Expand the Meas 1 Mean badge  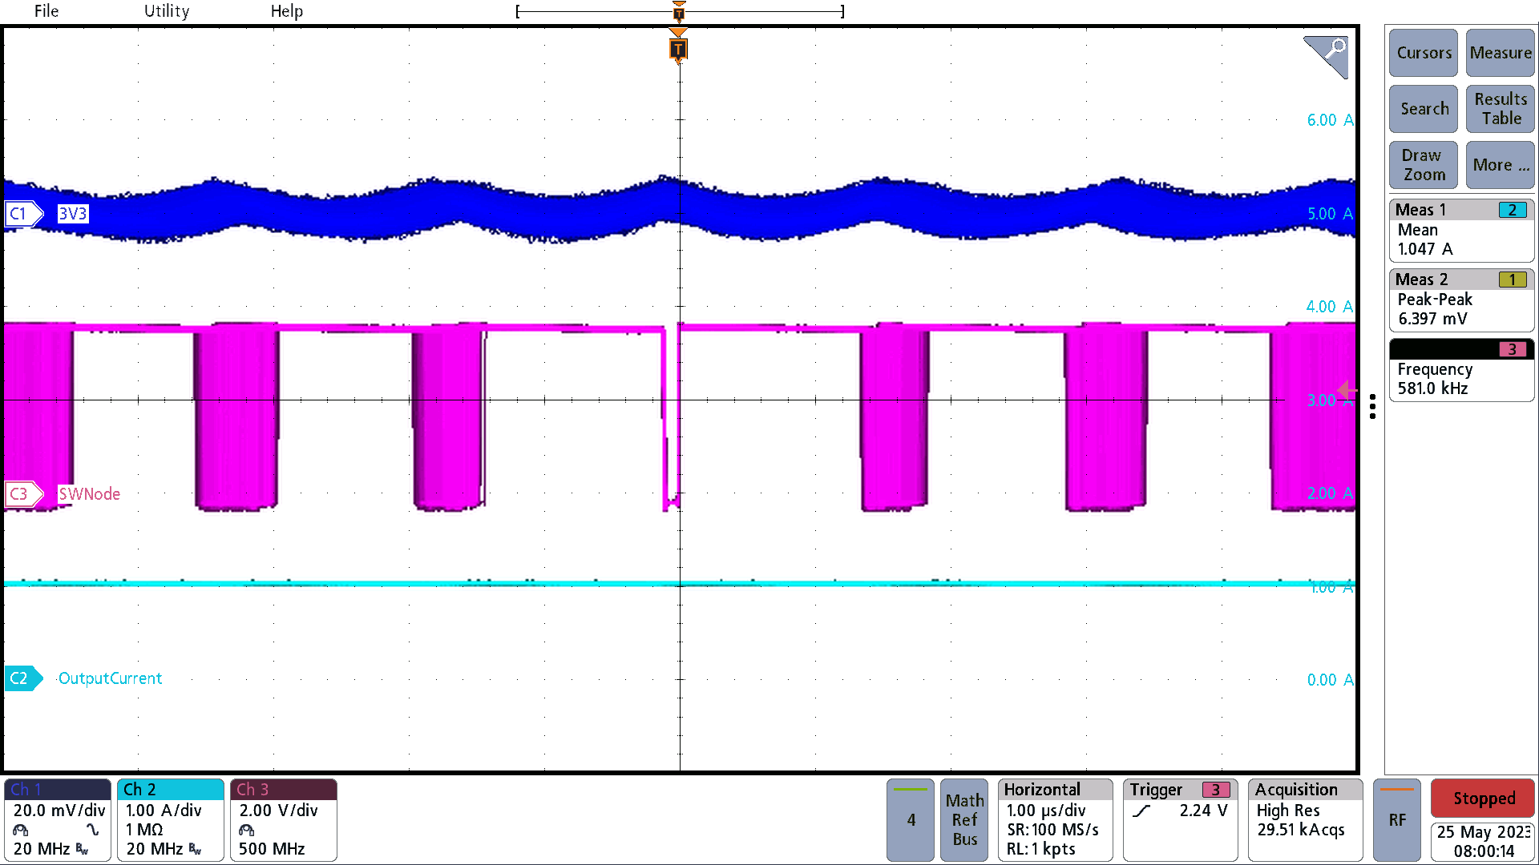click(x=1460, y=230)
